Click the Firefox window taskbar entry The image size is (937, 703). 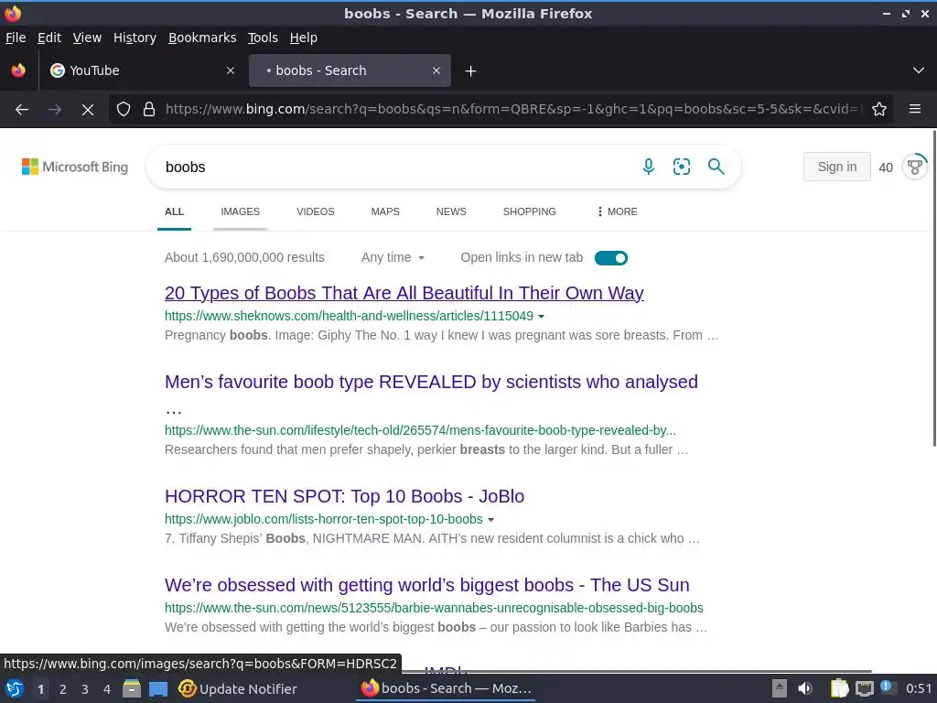(447, 688)
